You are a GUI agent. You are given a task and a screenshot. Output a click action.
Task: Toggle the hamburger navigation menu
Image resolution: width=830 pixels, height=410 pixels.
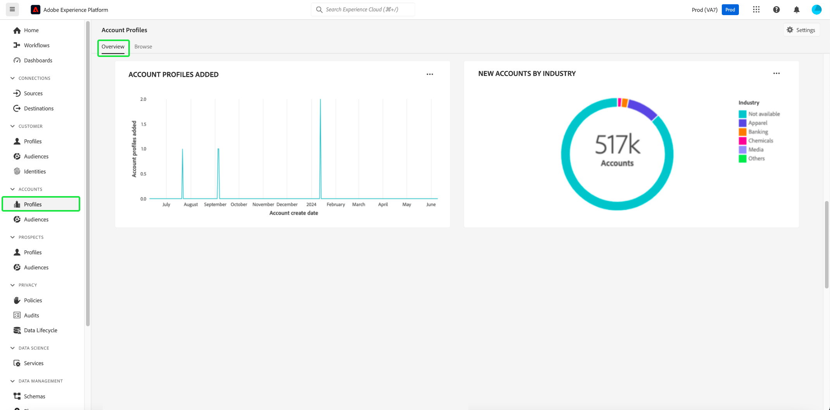click(12, 9)
